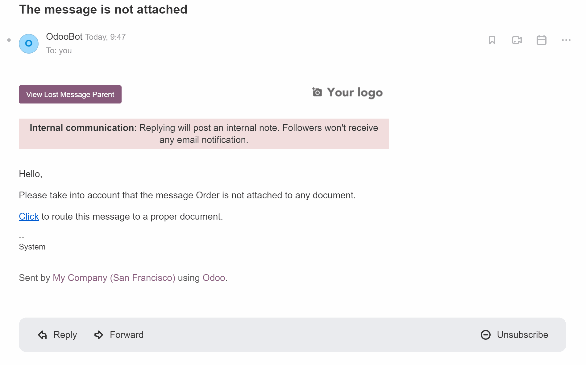586x365 pixels.
Task: Click the Today, 9:47 timestamp
Action: coord(106,37)
